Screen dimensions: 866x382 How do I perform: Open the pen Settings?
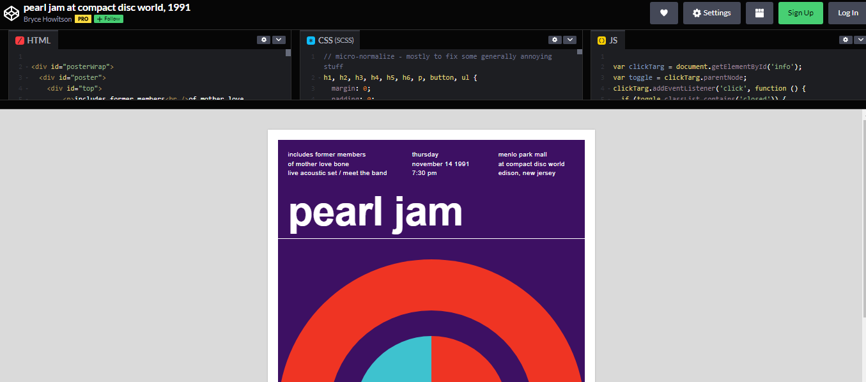point(712,13)
